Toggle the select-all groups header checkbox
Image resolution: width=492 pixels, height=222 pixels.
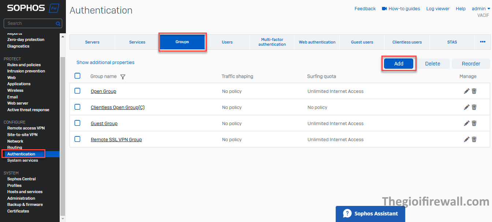coord(77,76)
